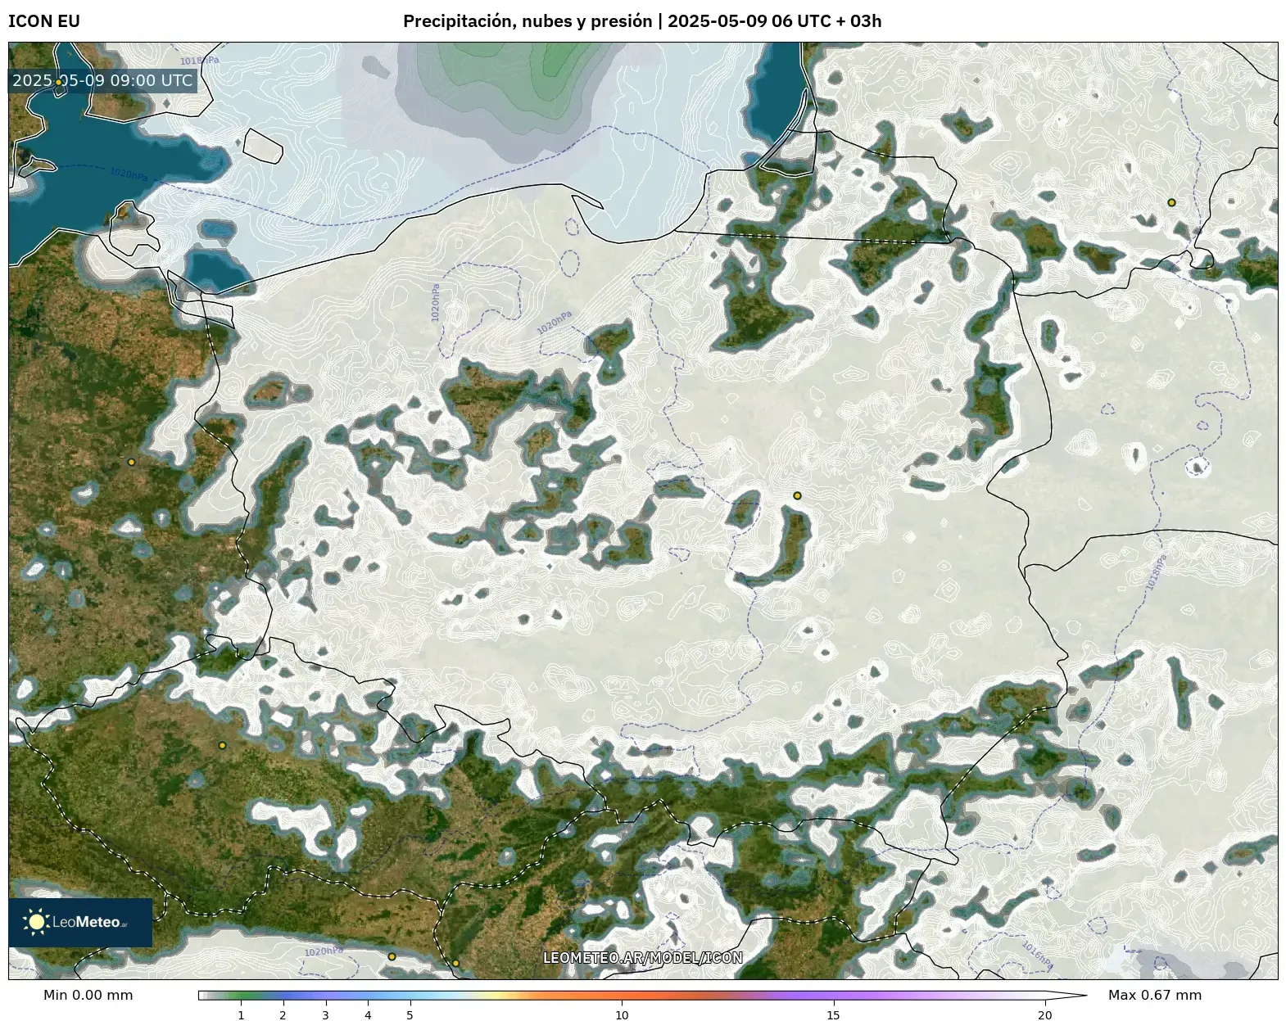
Task: Click colorbar tick label 5
Action: [x=410, y=1015]
